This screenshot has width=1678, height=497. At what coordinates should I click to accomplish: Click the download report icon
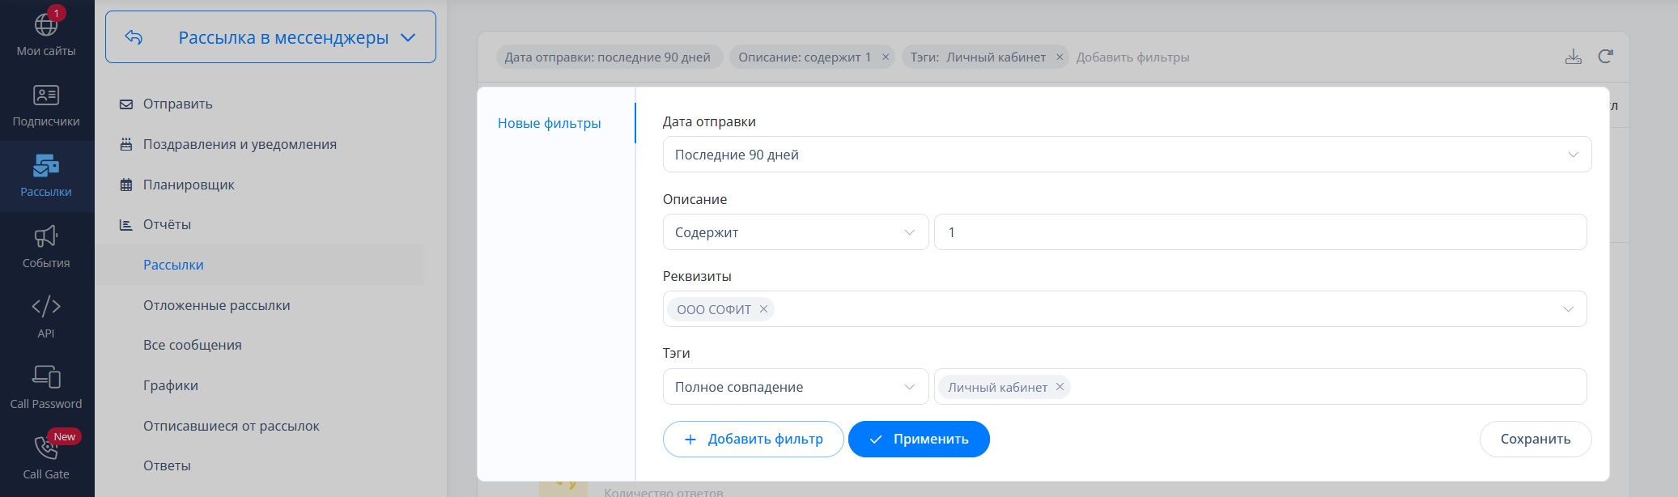tap(1574, 57)
